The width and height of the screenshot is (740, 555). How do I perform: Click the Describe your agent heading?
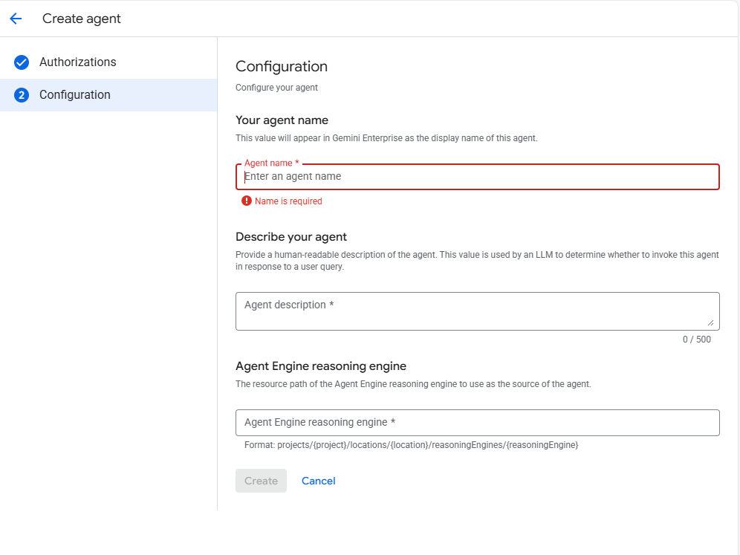click(291, 236)
